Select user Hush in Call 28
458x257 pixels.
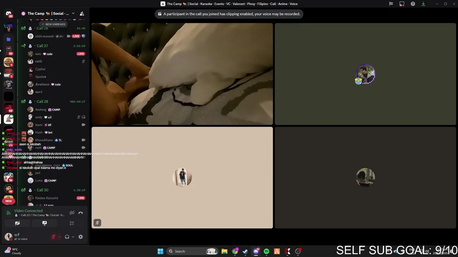(39, 132)
